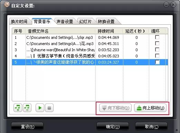The width and height of the screenshot is (180, 133).
Task: Select 很美的声音这旋律俘获了我的心 row
Action: [90, 62]
